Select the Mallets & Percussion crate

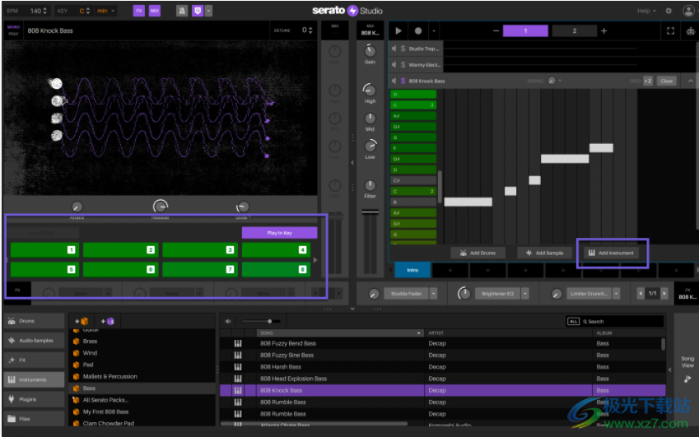pos(110,376)
